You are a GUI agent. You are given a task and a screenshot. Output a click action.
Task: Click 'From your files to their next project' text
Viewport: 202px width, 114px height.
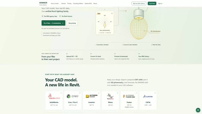pyautogui.click(x=50, y=58)
